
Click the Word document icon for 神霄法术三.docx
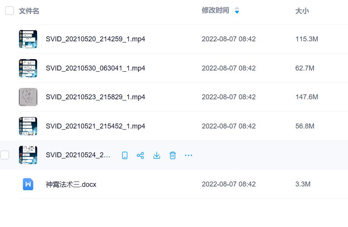28,184
